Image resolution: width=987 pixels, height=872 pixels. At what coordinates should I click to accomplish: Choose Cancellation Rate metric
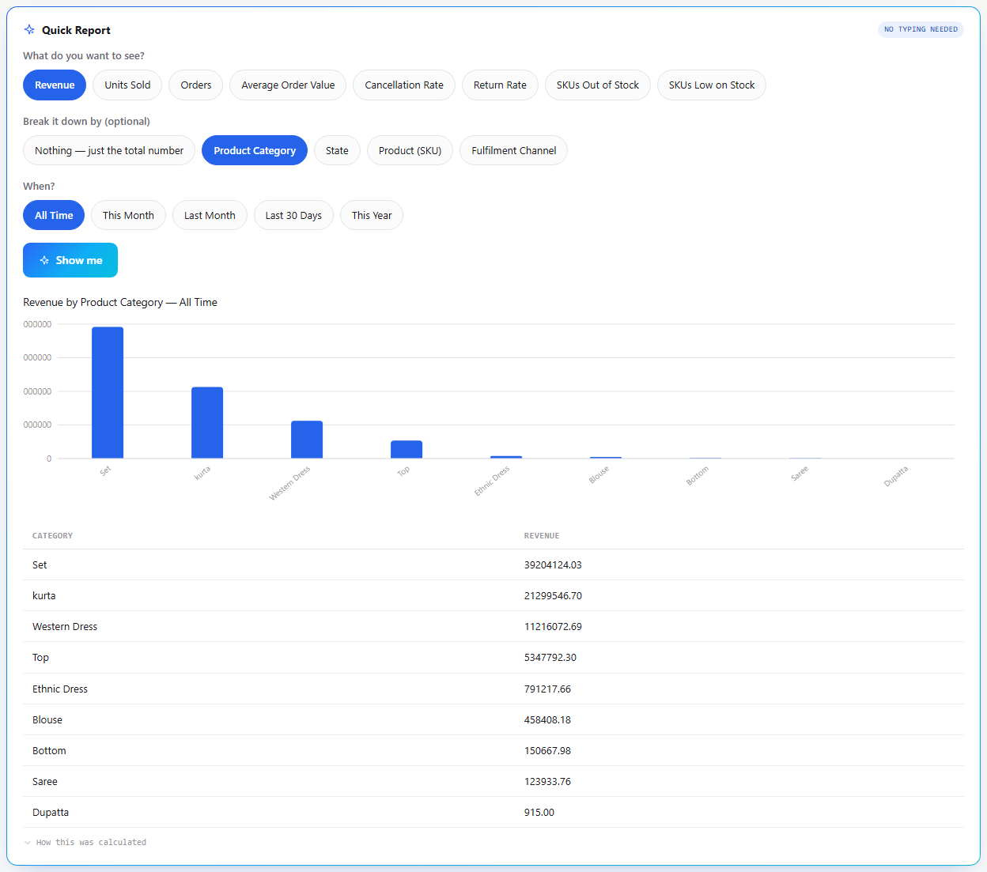[404, 85]
